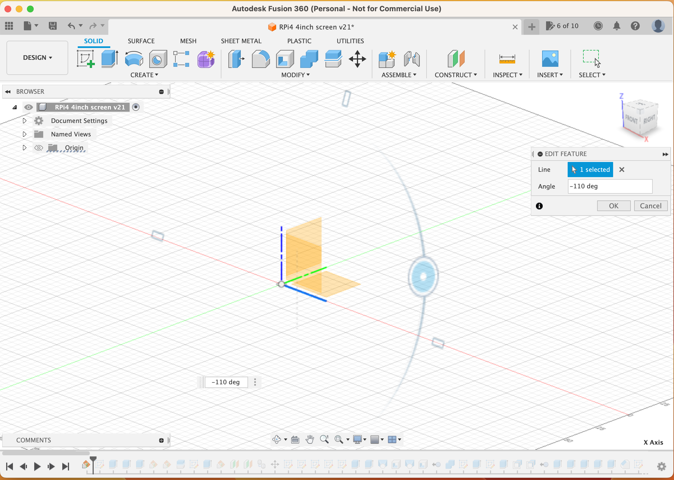The height and width of the screenshot is (480, 674).
Task: Expand the Origin tree item in browser
Action: 24,148
